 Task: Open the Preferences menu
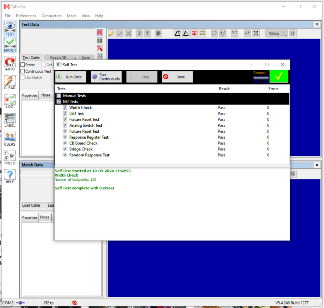pyautogui.click(x=26, y=16)
